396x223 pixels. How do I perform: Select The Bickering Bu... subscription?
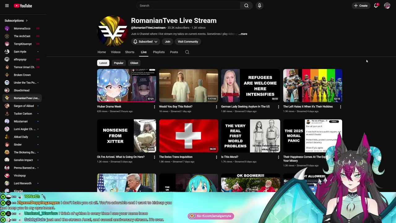[22, 152]
